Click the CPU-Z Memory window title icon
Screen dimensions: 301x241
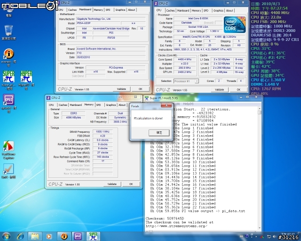click(x=48, y=98)
